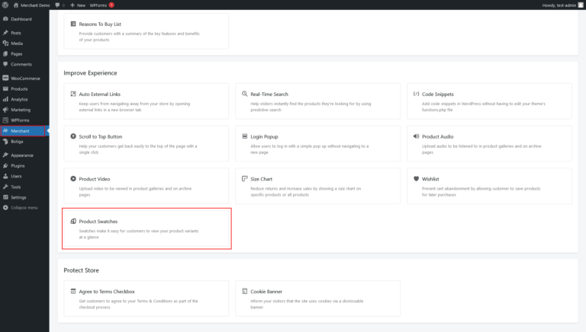This screenshot has height=332, width=586.
Task: Open the Product Swatches module
Action: pos(146,228)
